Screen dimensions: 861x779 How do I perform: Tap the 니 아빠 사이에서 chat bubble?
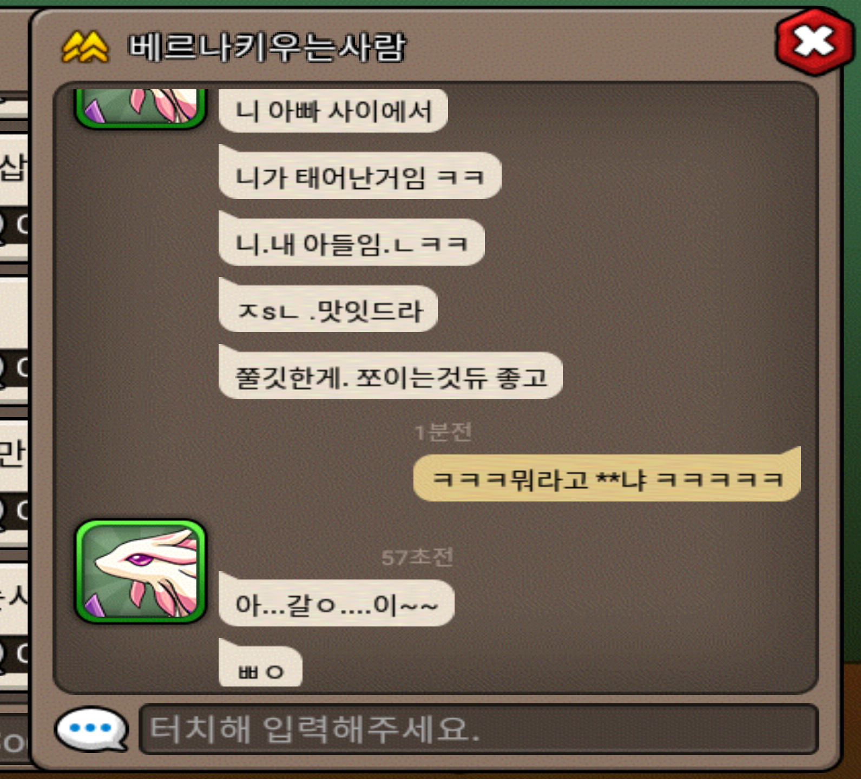tap(333, 111)
